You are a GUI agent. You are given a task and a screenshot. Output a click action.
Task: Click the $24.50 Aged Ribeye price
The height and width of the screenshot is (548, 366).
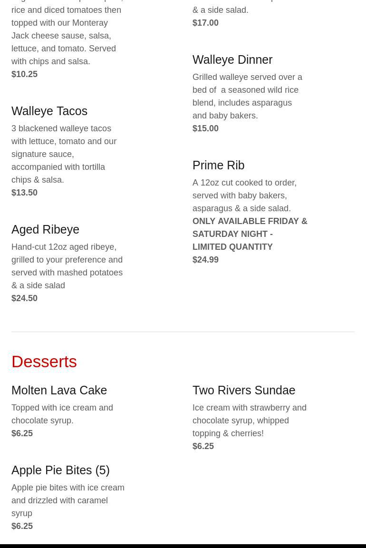pyautogui.click(x=24, y=298)
